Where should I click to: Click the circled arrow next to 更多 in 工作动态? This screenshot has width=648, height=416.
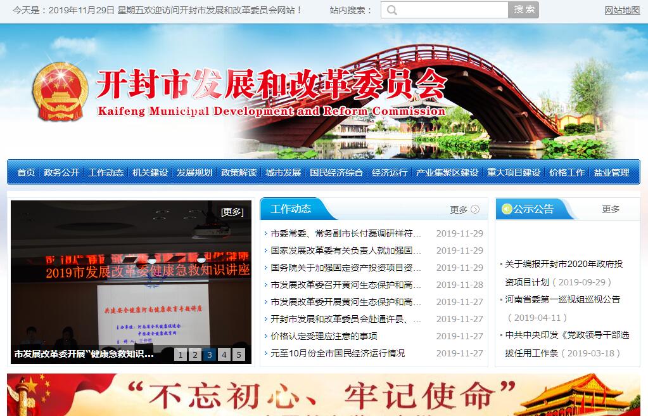(x=475, y=210)
